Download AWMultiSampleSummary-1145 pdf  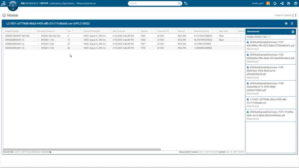[x=248, y=67]
